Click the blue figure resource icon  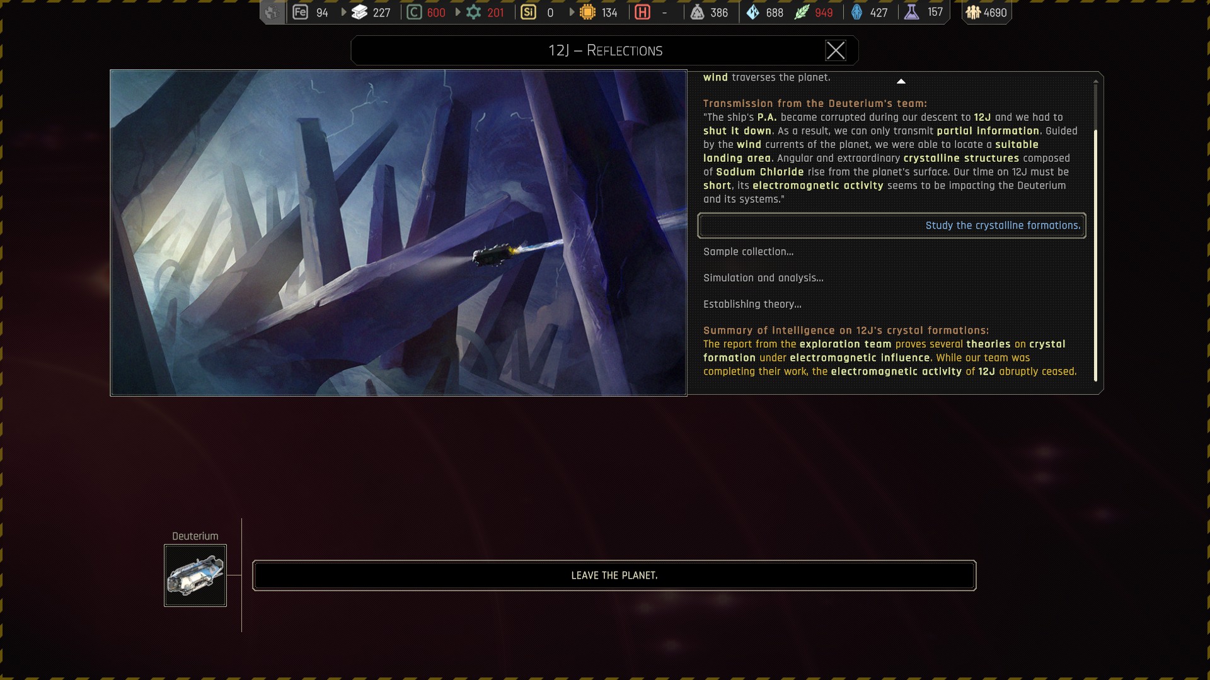click(856, 12)
